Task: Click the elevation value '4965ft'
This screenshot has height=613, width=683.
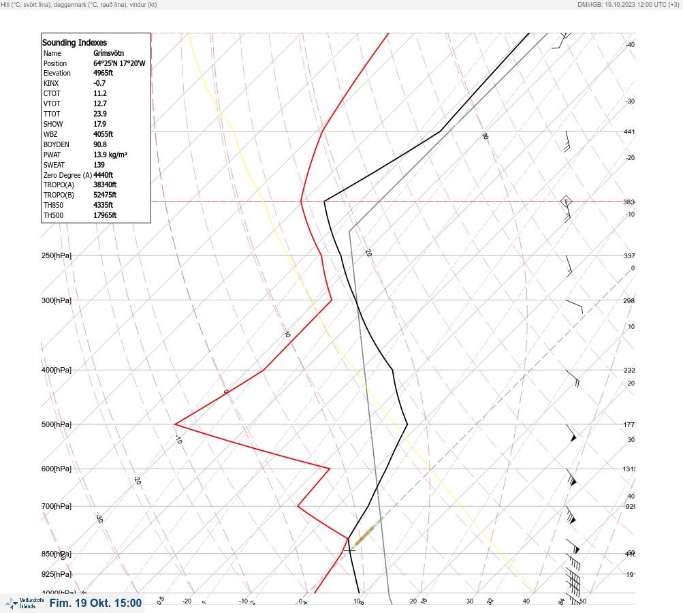Action: [x=104, y=73]
